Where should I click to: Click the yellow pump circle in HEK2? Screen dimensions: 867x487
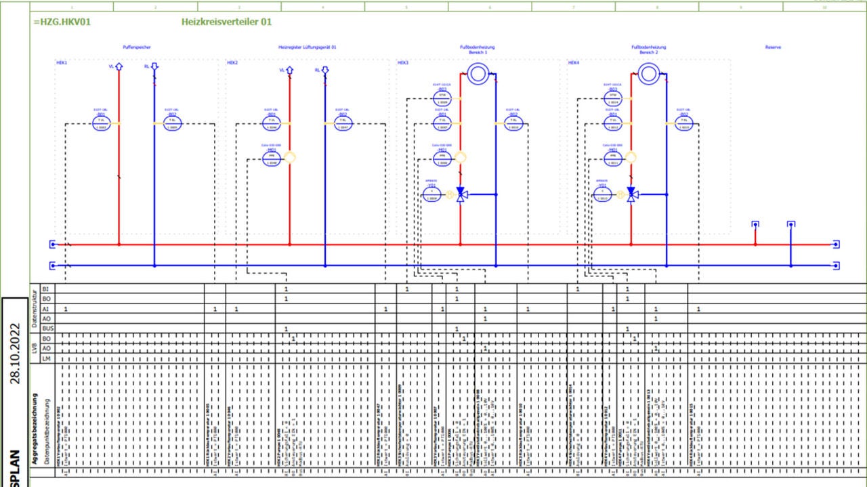(x=290, y=156)
